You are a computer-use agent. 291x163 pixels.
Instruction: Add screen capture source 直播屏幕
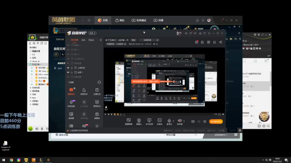(x=129, y=122)
